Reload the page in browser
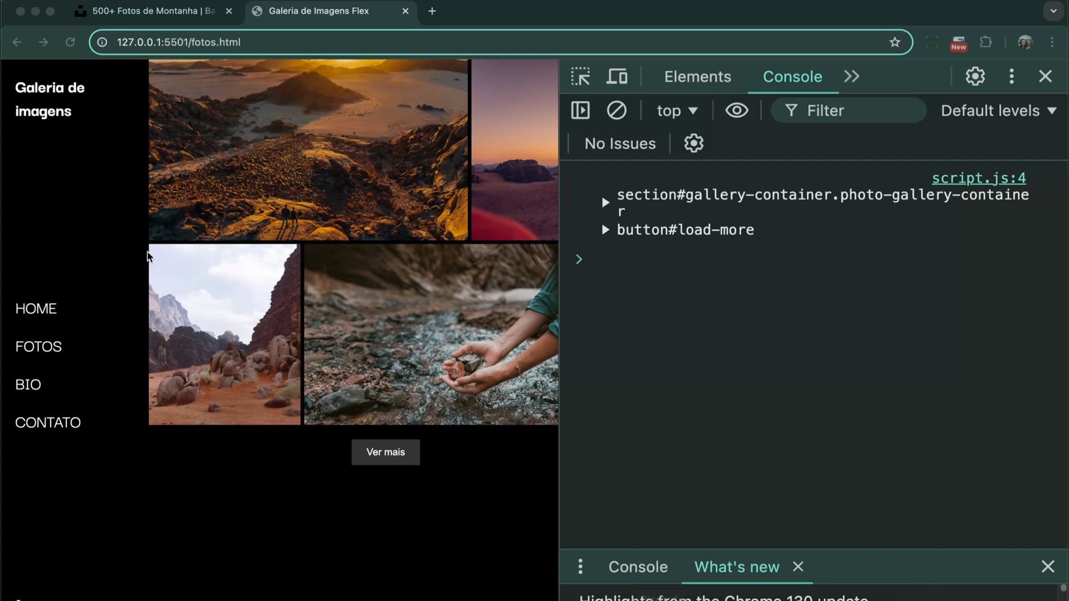Screen dimensions: 1069x601 point(70,42)
